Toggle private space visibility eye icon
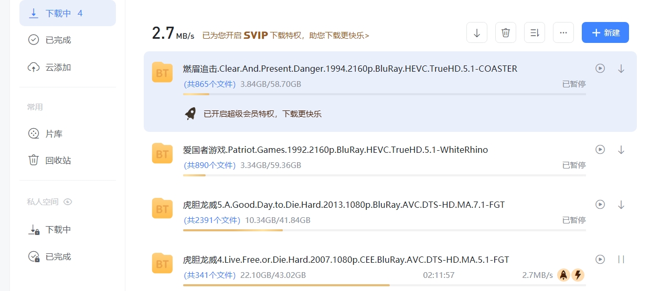Image resolution: width=650 pixels, height=291 pixels. 68,202
